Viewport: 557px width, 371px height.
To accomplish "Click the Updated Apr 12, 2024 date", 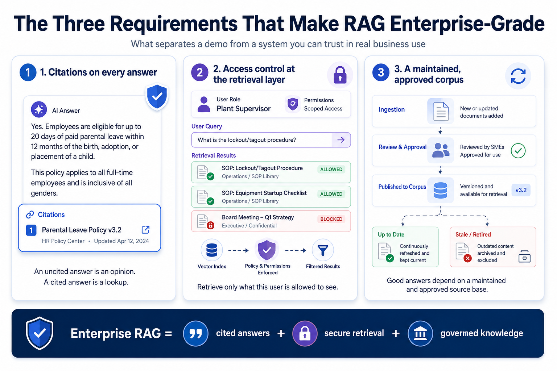I will (121, 241).
